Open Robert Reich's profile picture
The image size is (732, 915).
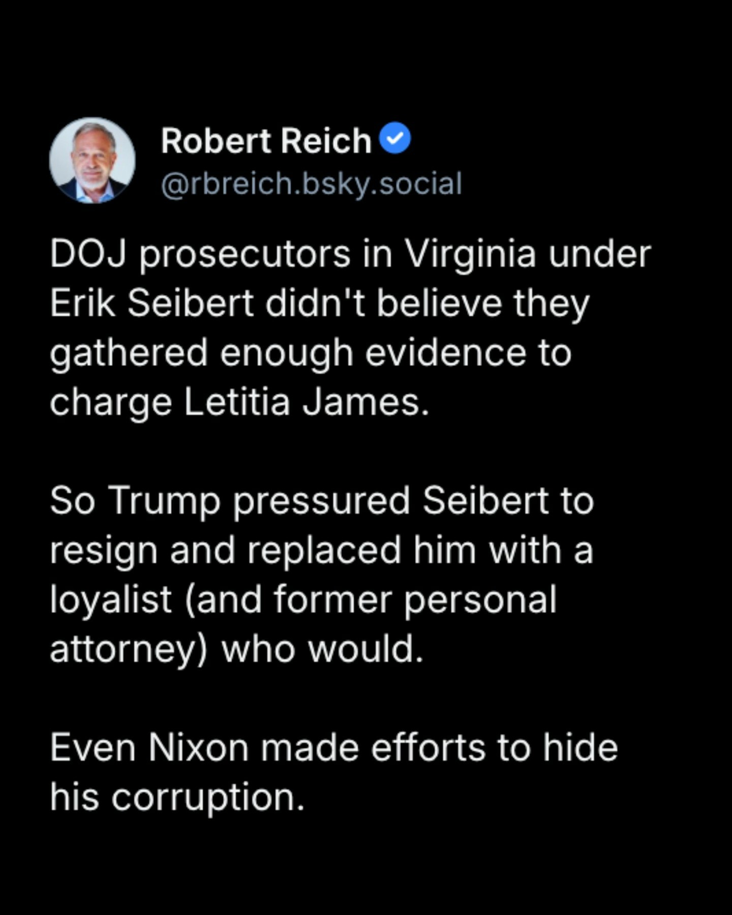coord(92,161)
